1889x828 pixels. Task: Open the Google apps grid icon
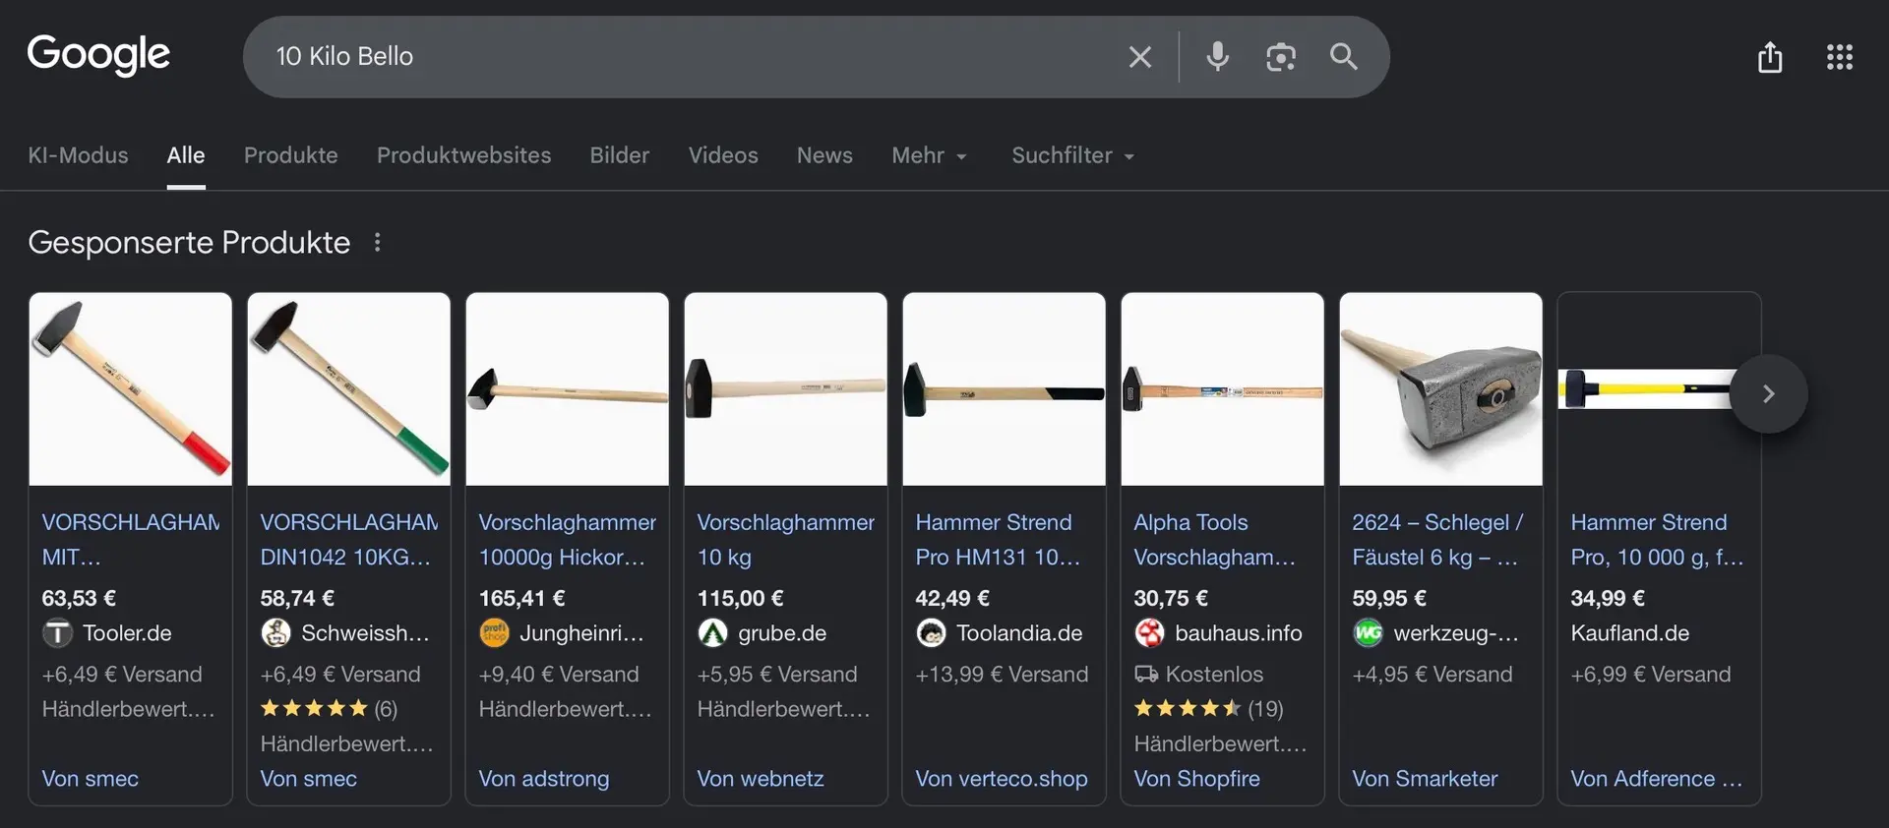coord(1839,57)
